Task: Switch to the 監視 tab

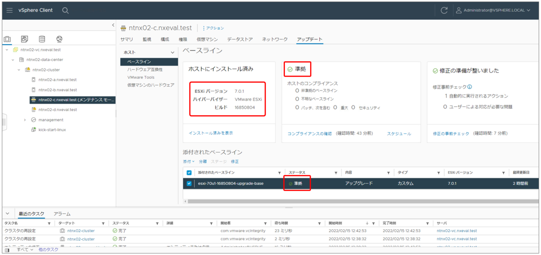Action: click(147, 40)
